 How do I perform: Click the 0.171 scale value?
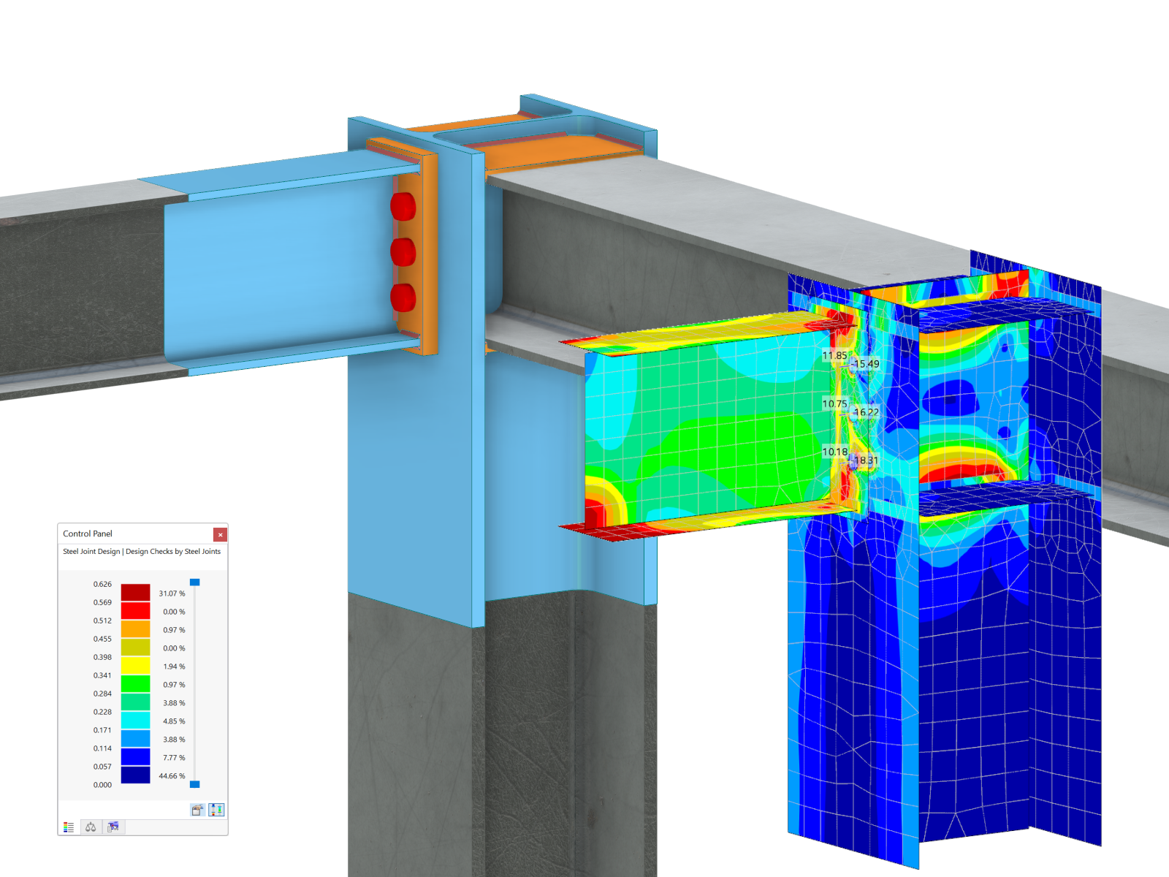[102, 730]
